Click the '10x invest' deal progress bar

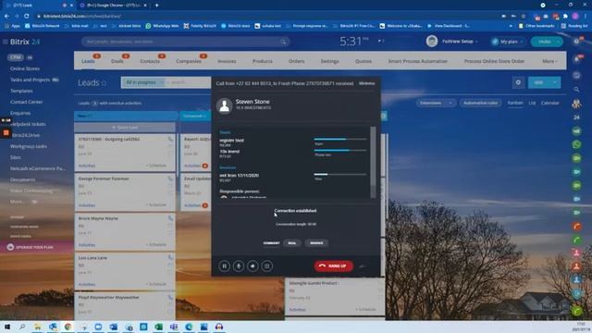[x=340, y=150]
